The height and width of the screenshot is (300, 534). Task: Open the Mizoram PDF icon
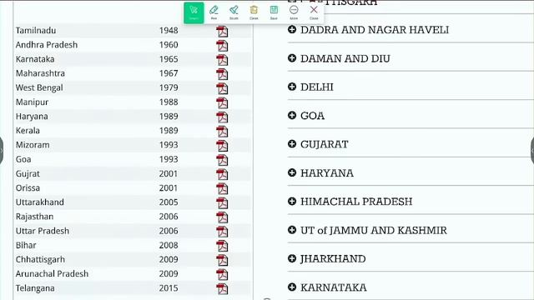pyautogui.click(x=222, y=146)
